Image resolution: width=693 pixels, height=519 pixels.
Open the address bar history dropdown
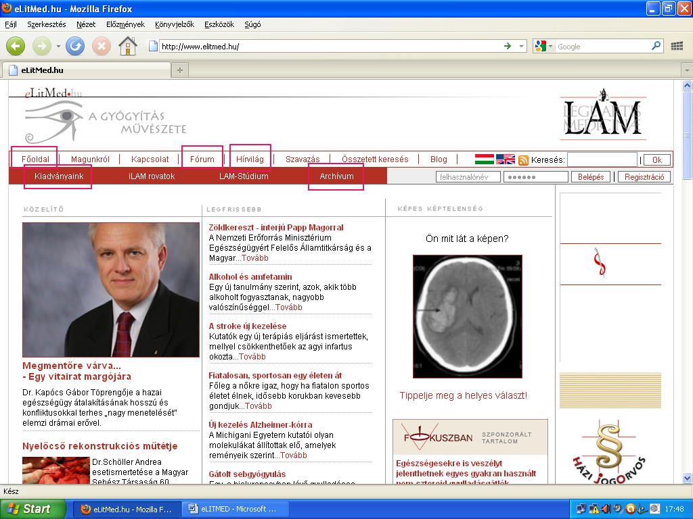522,46
